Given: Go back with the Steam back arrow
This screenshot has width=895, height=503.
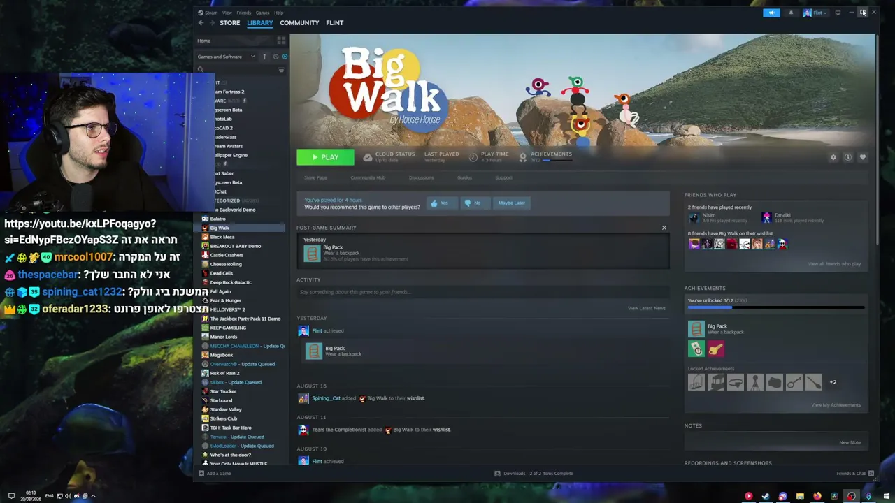Looking at the screenshot, I should click(201, 23).
